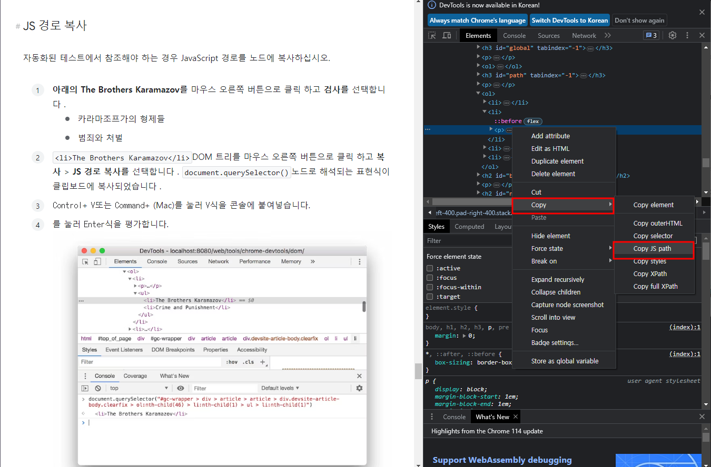Choose Copy full XPath
The width and height of the screenshot is (711, 467).
pyautogui.click(x=654, y=287)
